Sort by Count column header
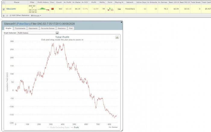The width and height of the screenshot is (211, 132). click(x=59, y=2)
